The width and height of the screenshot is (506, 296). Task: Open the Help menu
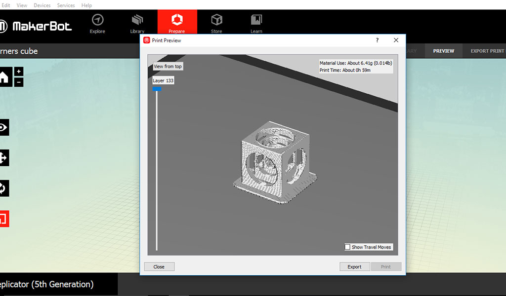pyautogui.click(x=86, y=5)
